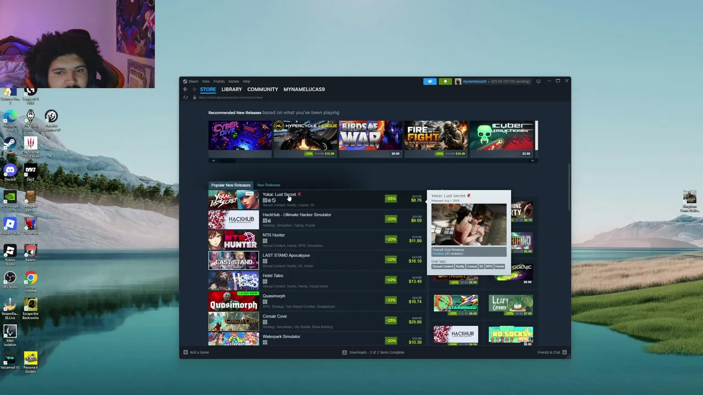Click the -25% Corsair Cove discount badge
The height and width of the screenshot is (395, 703).
390,320
